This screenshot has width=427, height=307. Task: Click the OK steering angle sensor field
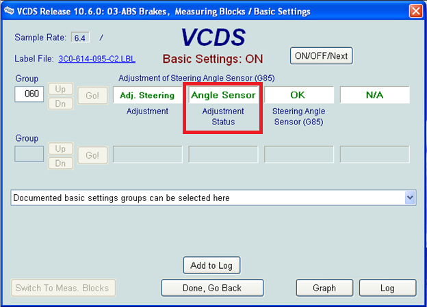tap(298, 95)
